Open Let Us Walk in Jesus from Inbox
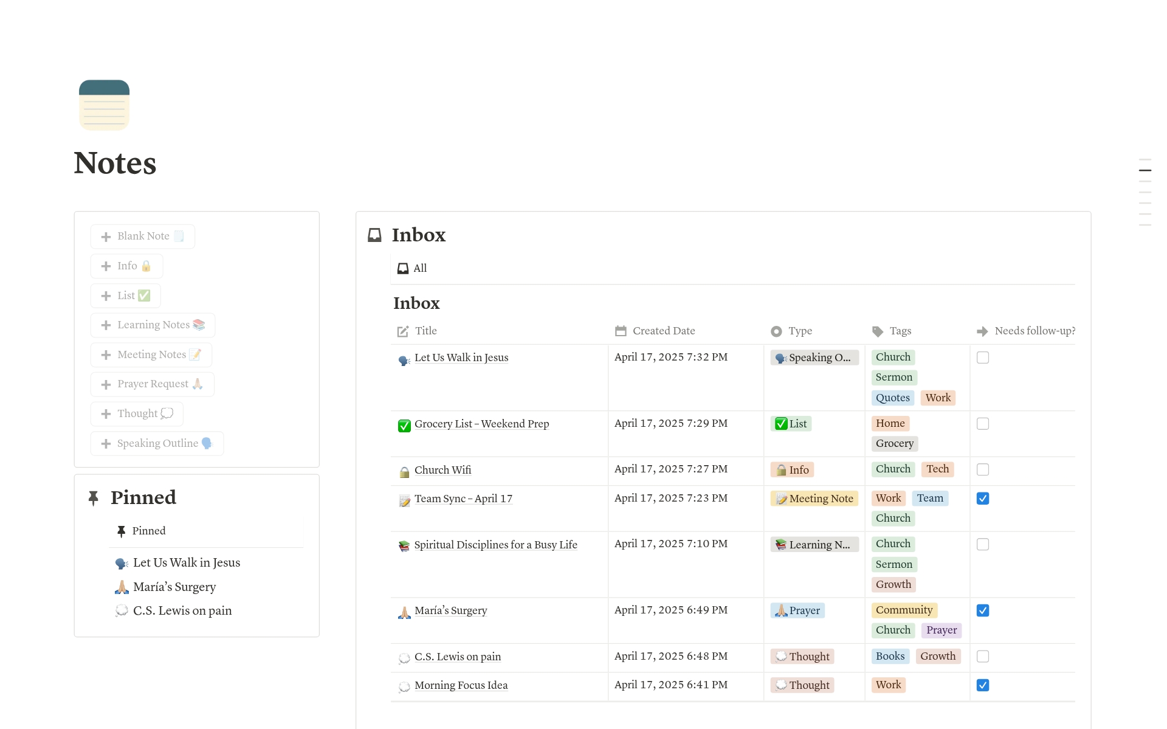1167x729 pixels. [x=461, y=358]
